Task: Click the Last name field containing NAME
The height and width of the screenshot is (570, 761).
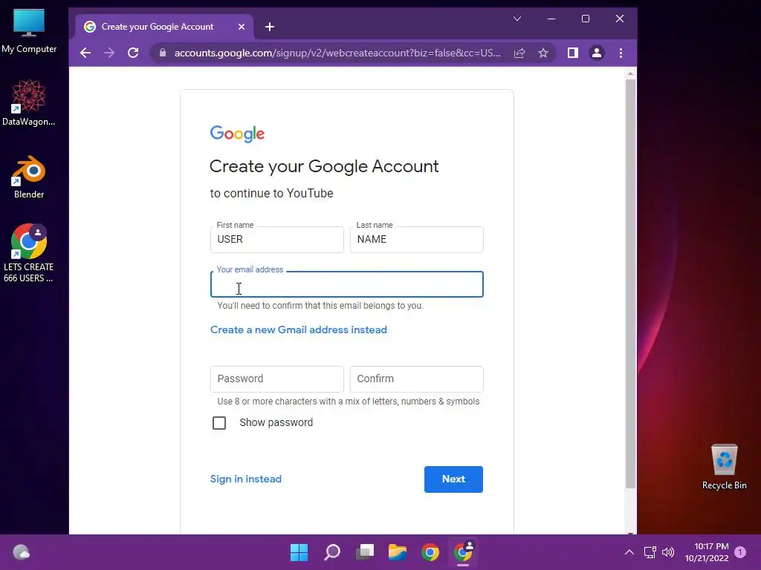Action: coord(417,240)
